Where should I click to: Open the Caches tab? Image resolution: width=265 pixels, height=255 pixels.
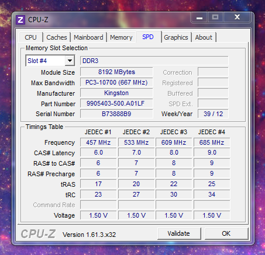(57, 37)
